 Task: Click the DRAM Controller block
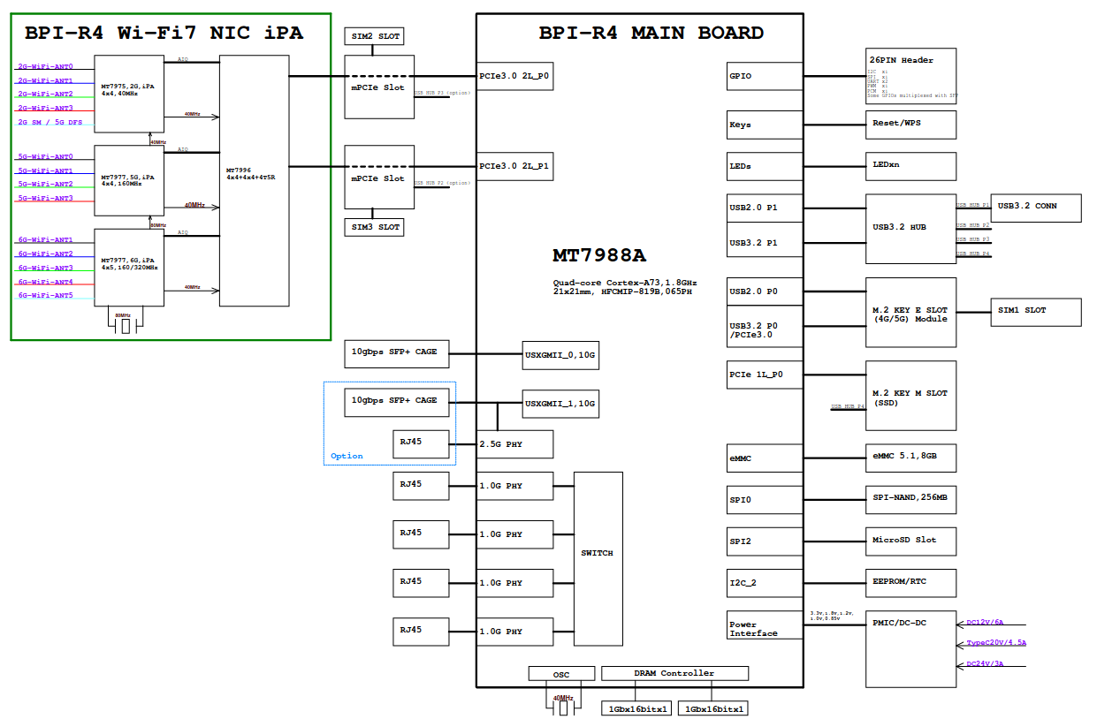point(674,673)
